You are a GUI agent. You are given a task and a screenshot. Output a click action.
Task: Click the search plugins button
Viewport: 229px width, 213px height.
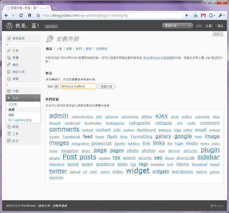106,86
